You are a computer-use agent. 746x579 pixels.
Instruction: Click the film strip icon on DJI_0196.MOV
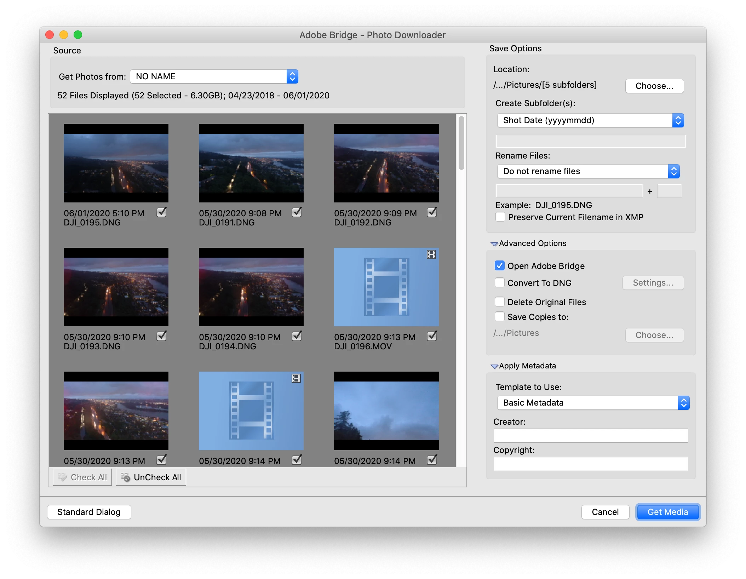(431, 254)
